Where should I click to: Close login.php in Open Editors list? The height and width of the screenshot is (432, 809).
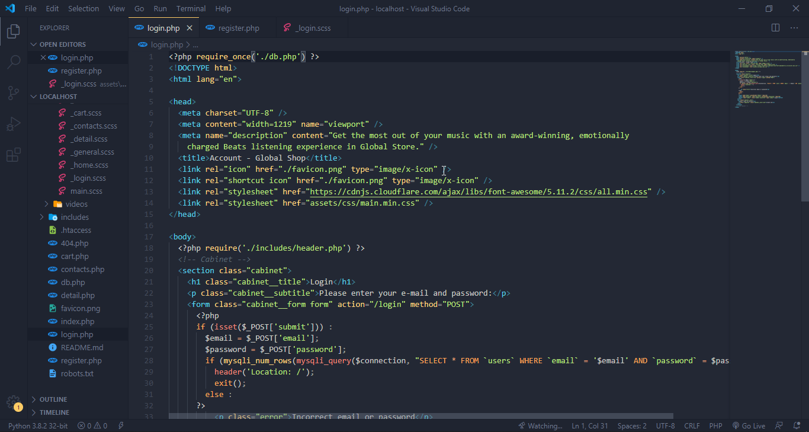[x=43, y=57]
